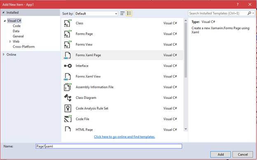Click the "Forms Page" label
Image resolution: width=257 pixels, height=160 pixels.
point(84,34)
